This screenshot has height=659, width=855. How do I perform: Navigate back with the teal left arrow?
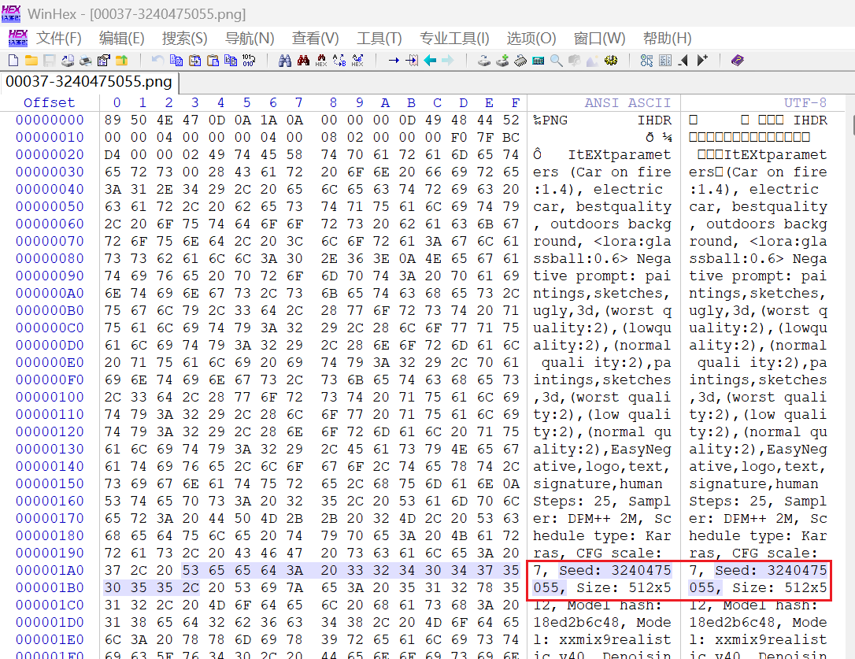pos(430,61)
